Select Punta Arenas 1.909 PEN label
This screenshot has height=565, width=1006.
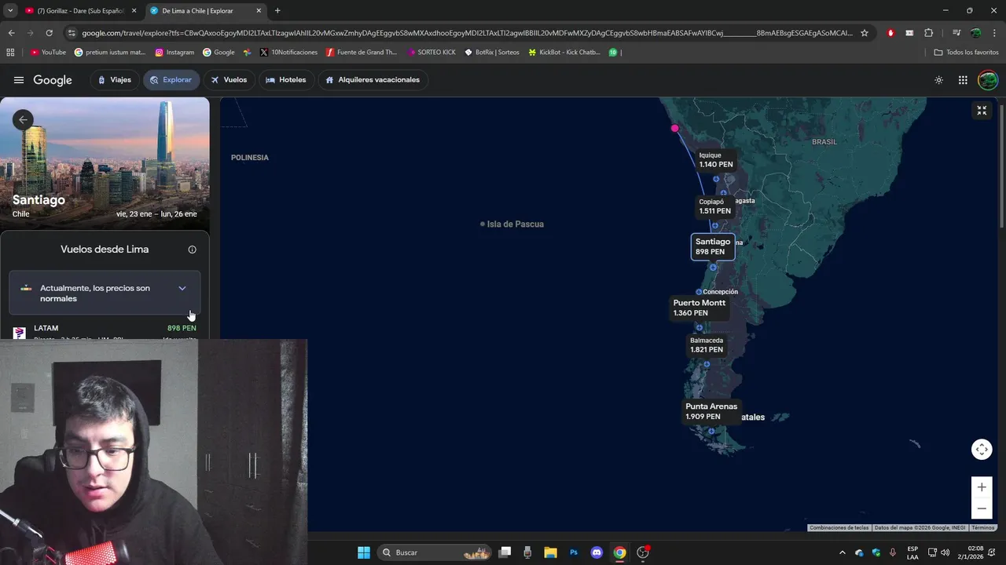coord(711,411)
